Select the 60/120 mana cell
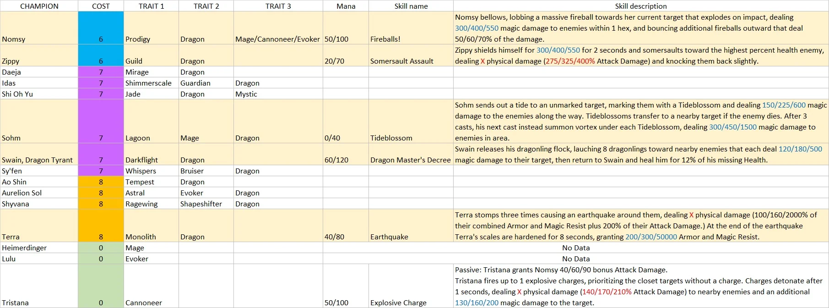 pyautogui.click(x=346, y=154)
